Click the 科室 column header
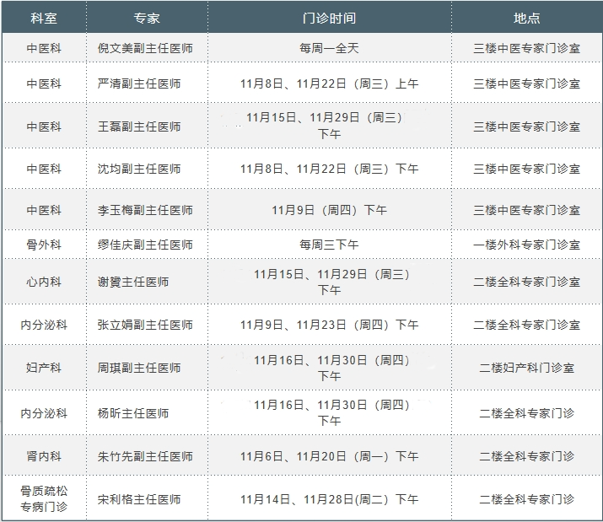Screen dimensions: 603x522 (44, 18)
